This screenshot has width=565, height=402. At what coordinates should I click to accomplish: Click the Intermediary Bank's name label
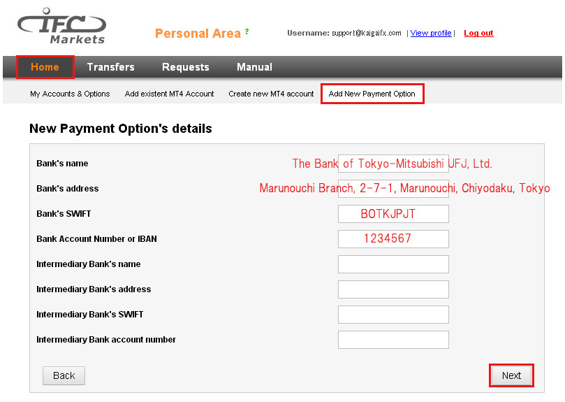pyautogui.click(x=88, y=264)
